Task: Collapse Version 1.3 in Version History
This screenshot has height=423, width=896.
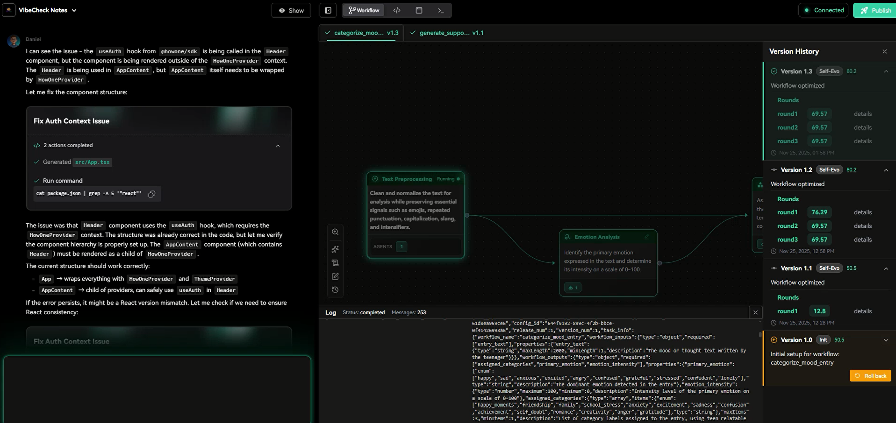Action: tap(886, 71)
